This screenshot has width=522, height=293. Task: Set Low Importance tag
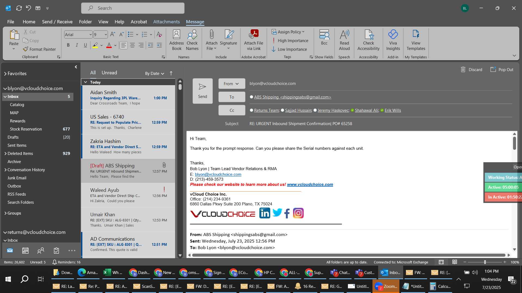pos(289,49)
